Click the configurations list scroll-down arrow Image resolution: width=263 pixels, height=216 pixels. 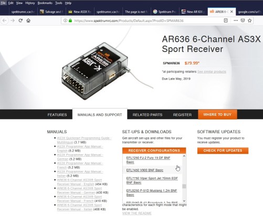184,201
